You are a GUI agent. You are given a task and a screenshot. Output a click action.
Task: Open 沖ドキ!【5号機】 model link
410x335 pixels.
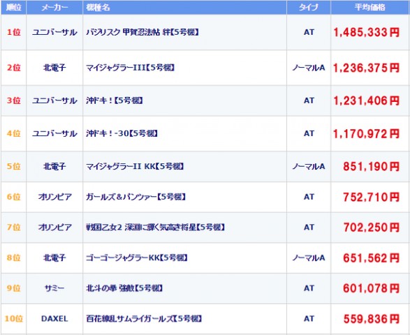pyautogui.click(x=115, y=100)
